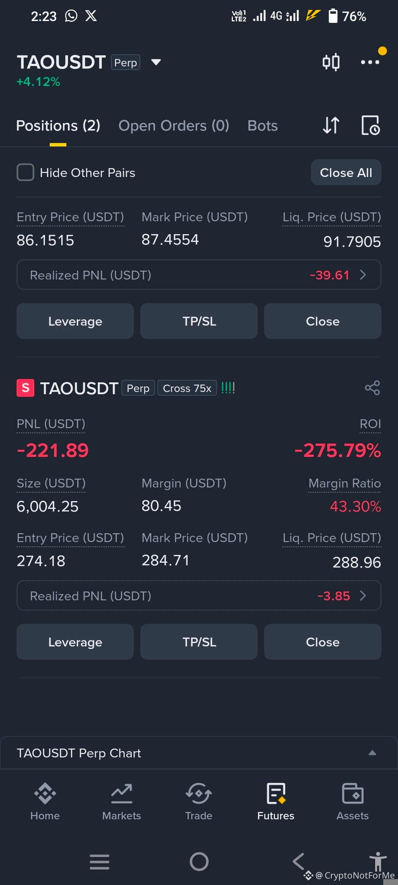Open the candlestick chart icon

[331, 62]
